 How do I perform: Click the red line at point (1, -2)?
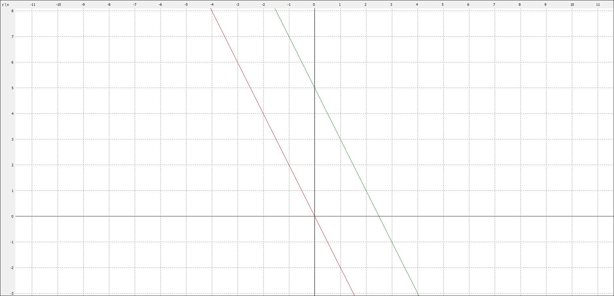pyautogui.click(x=340, y=267)
